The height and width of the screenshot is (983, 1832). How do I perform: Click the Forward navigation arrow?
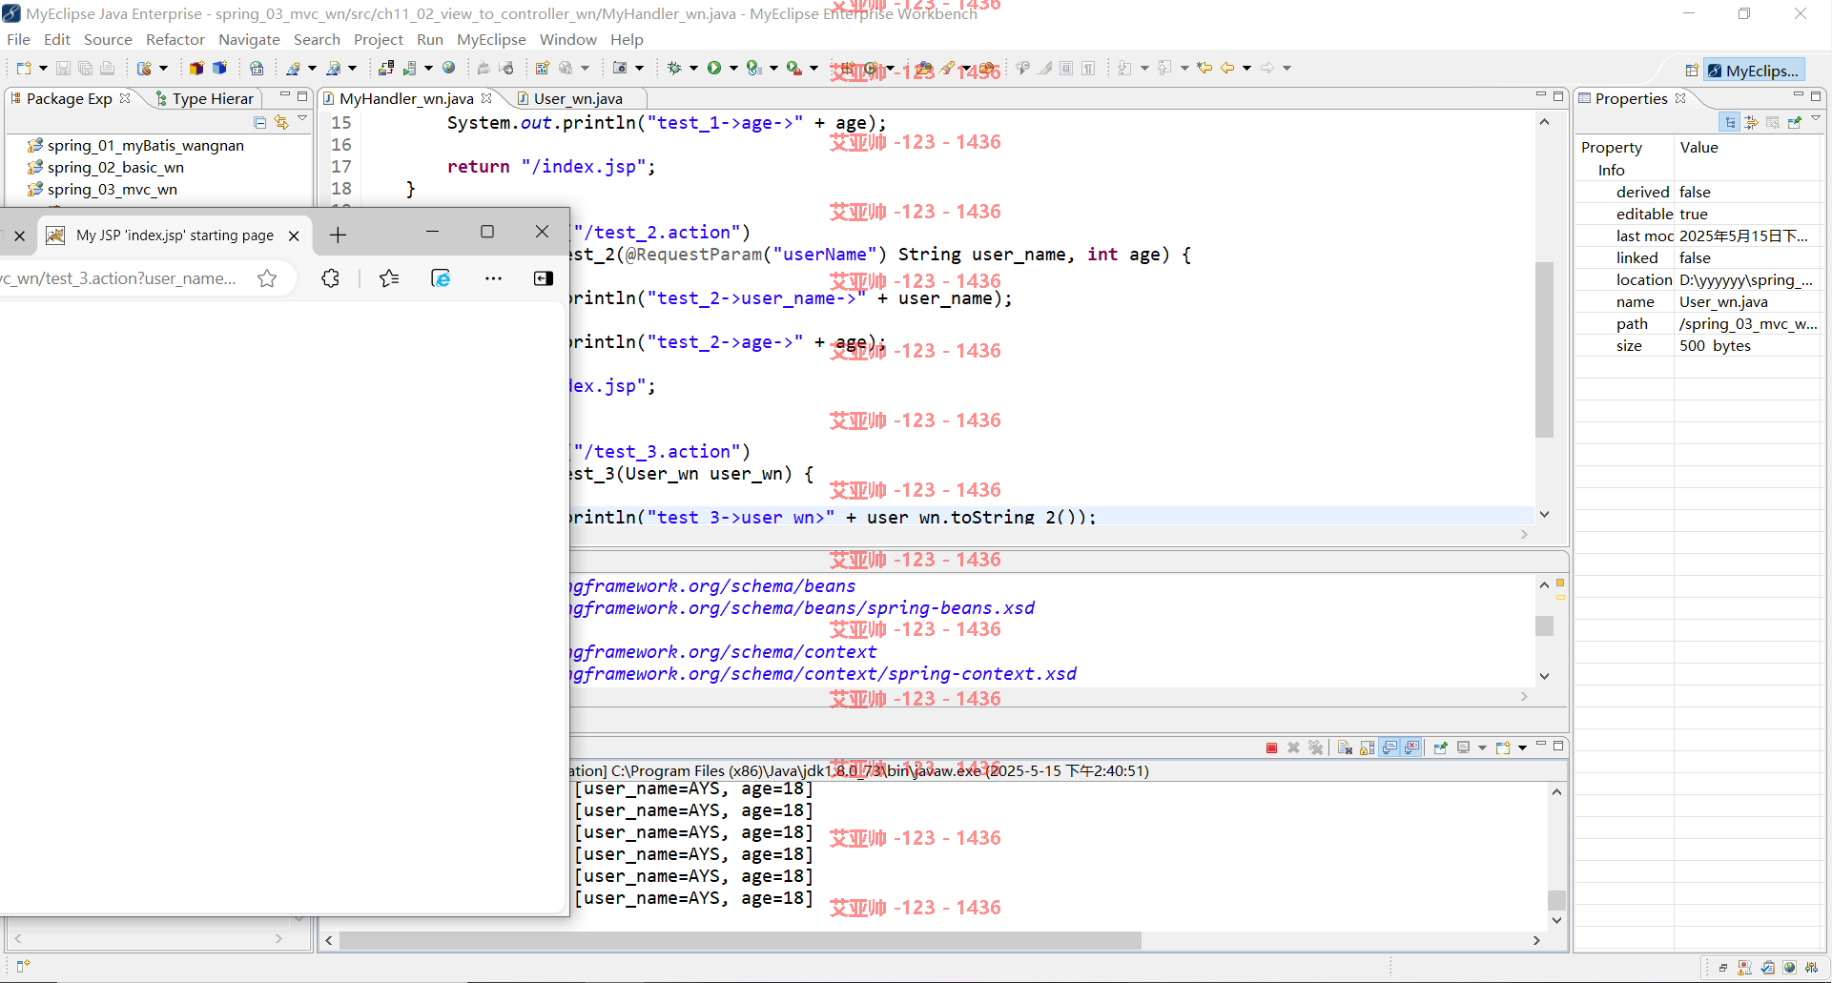point(1267,68)
